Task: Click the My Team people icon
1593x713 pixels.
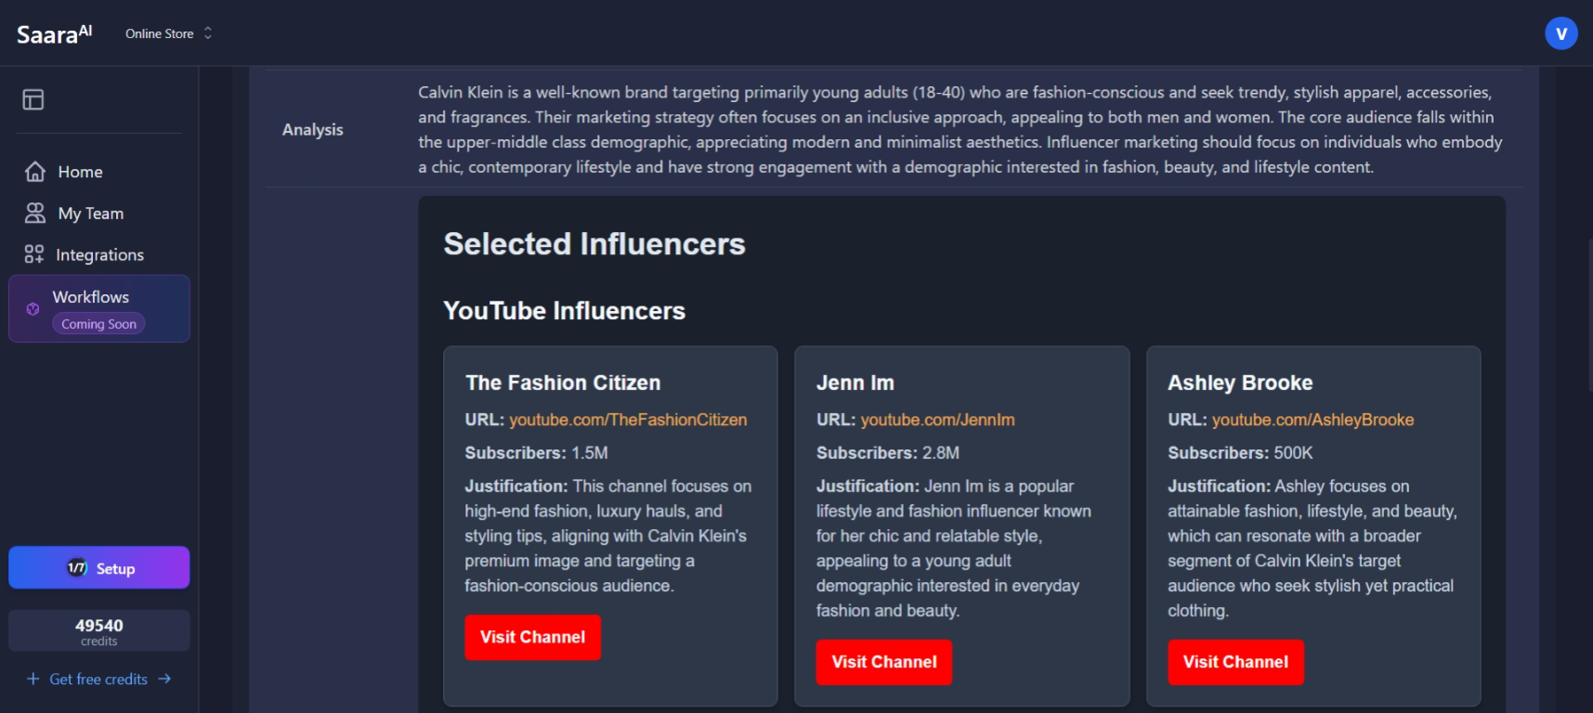Action: (x=35, y=214)
